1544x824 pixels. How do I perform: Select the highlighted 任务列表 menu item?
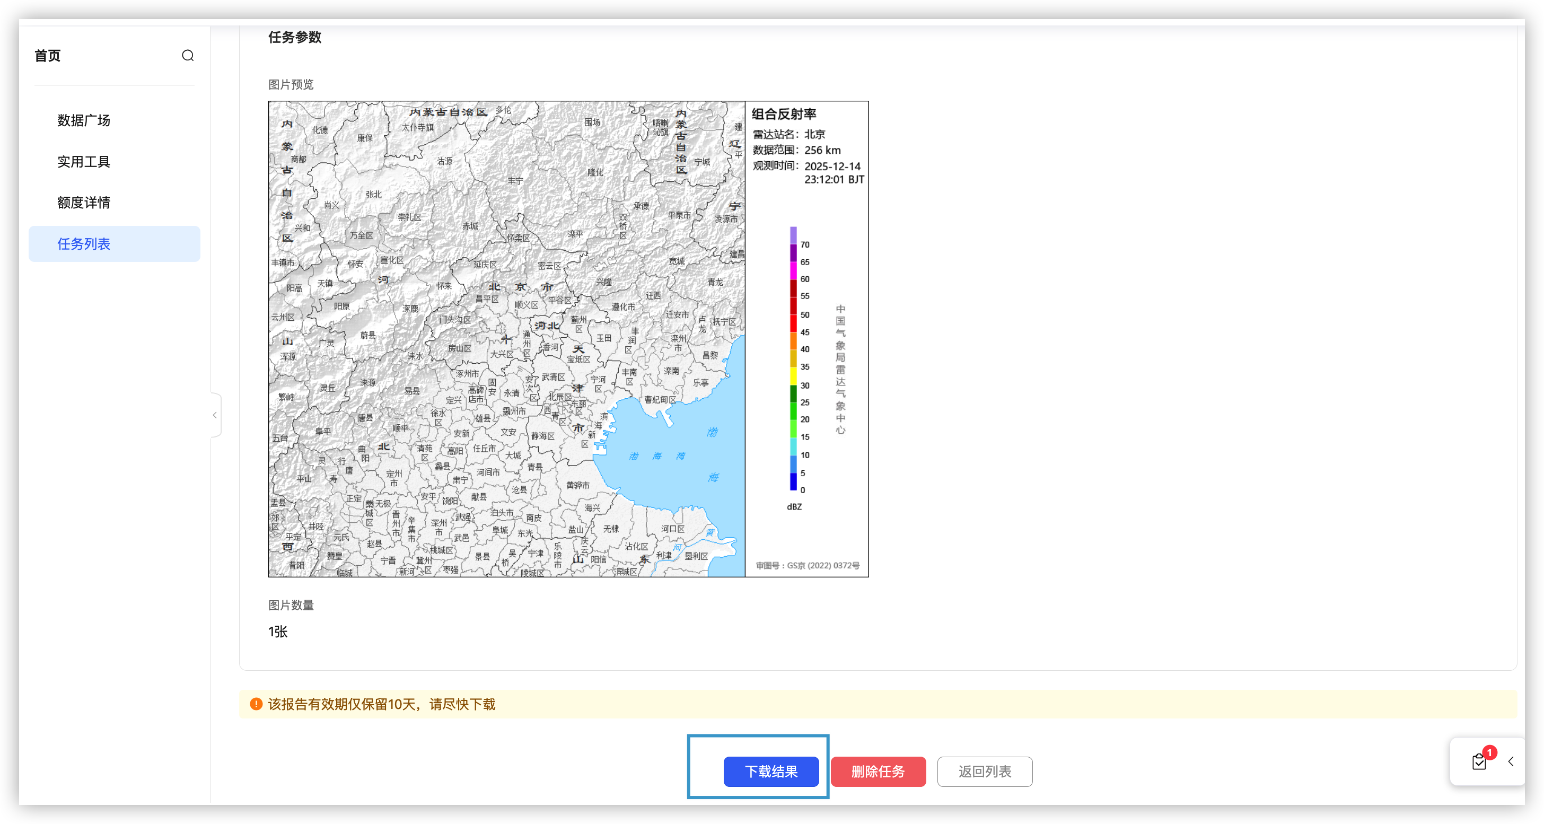(84, 244)
